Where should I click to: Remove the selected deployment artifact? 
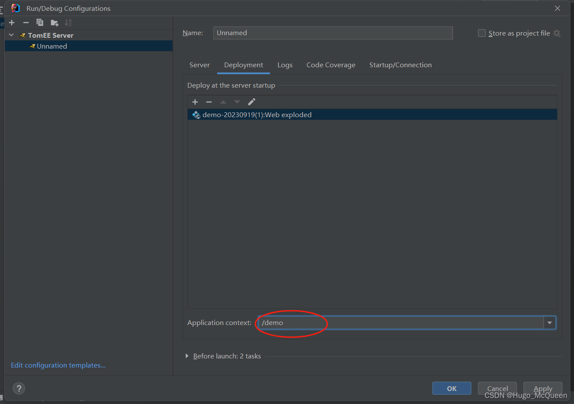pos(209,102)
